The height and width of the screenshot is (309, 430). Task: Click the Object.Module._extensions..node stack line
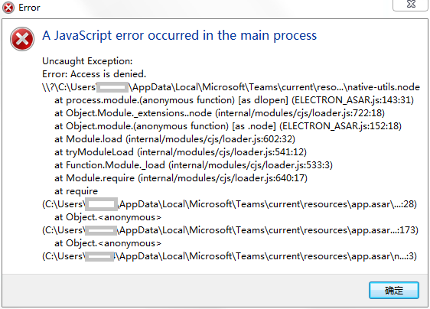click(220, 113)
